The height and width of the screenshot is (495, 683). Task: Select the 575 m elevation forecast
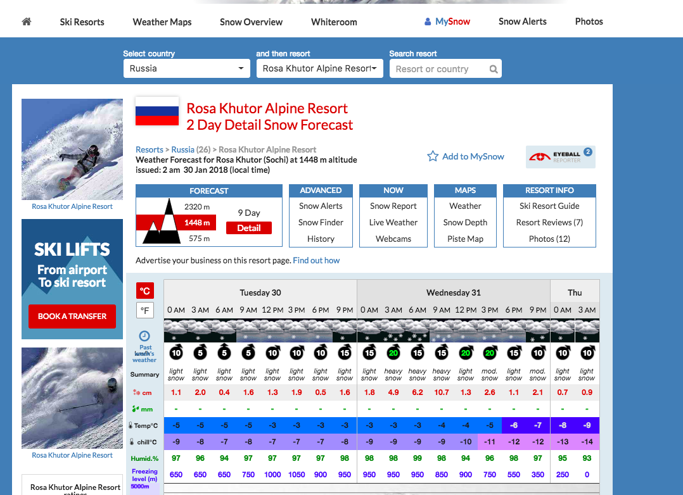(x=199, y=239)
